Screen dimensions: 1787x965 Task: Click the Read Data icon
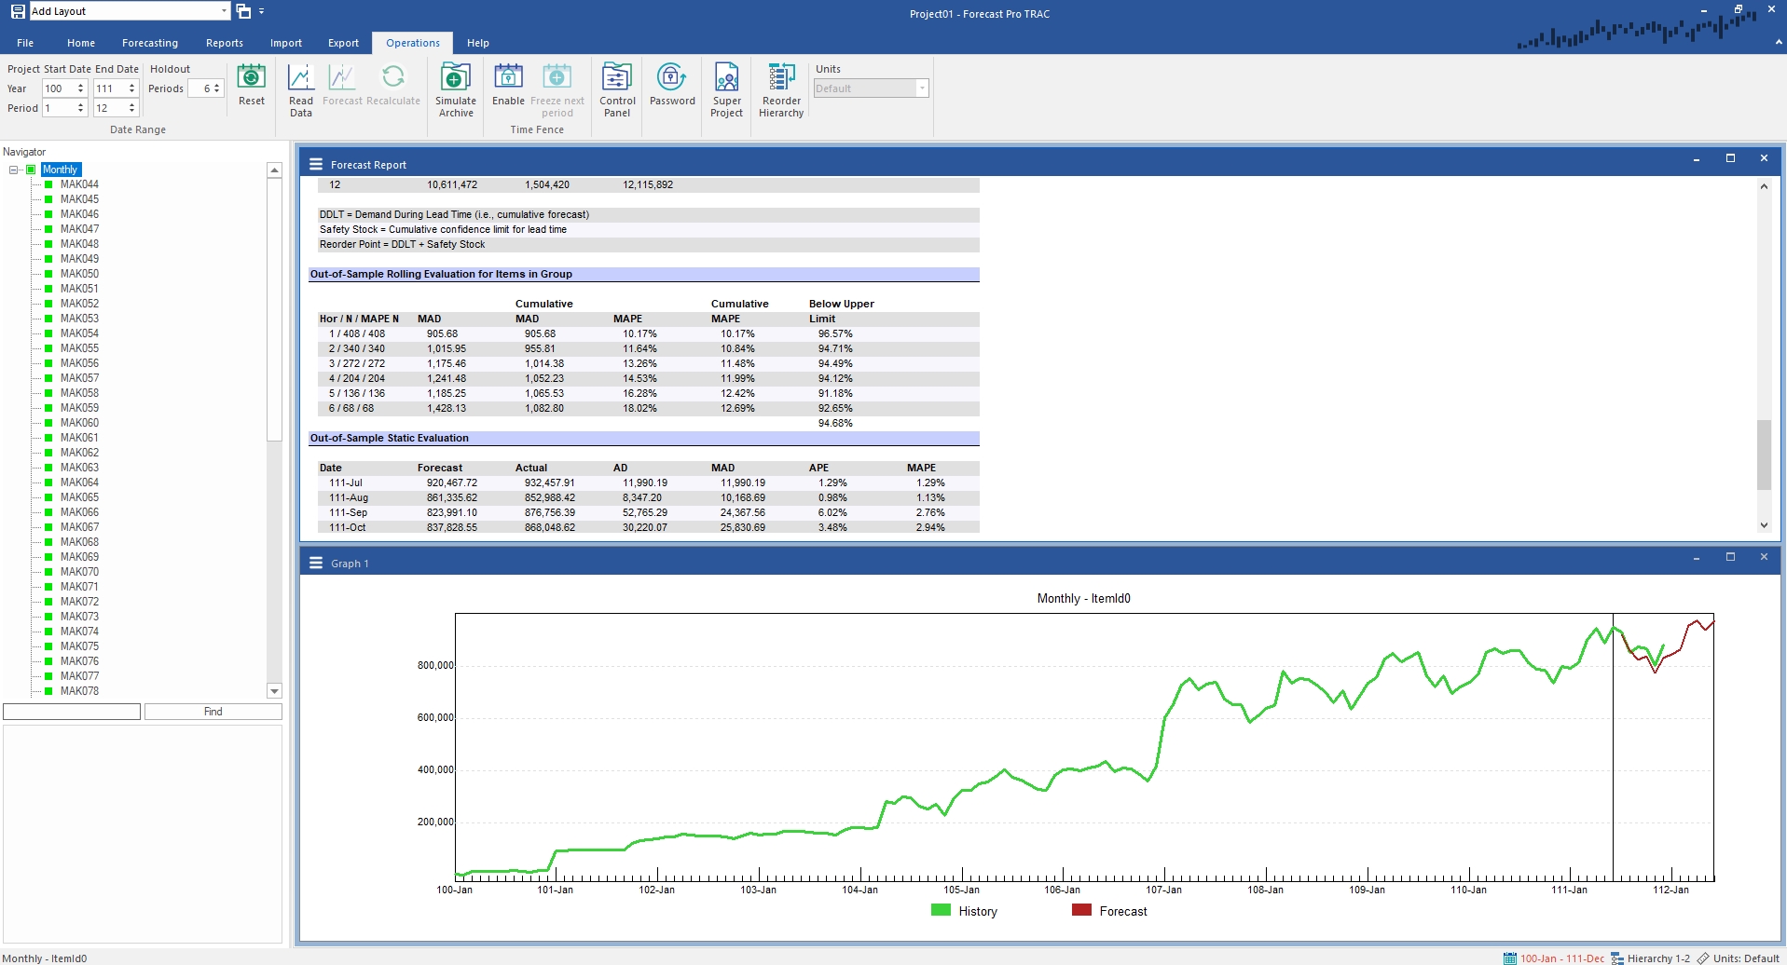coord(300,76)
